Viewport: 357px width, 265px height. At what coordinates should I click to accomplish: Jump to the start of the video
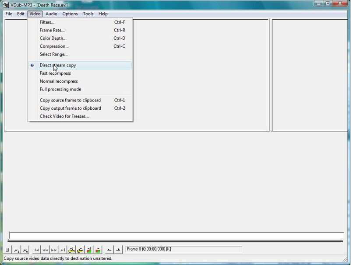[x=36, y=250]
